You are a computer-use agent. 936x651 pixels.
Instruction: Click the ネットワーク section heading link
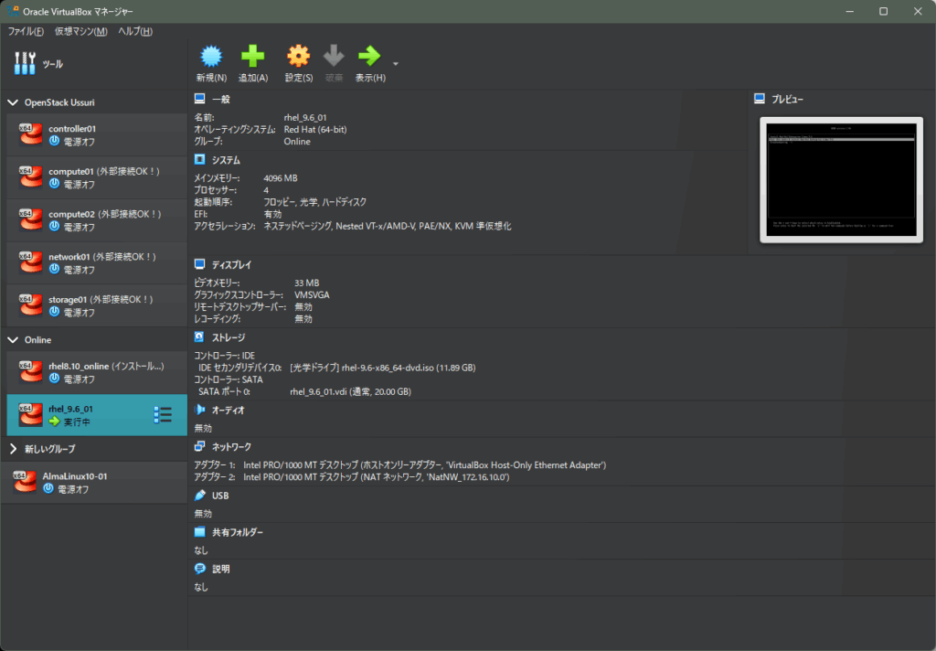(231, 447)
